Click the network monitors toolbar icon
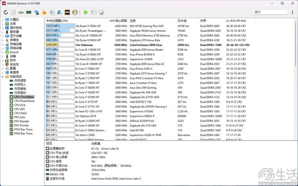The width and height of the screenshot is (298, 186). pos(37,13)
